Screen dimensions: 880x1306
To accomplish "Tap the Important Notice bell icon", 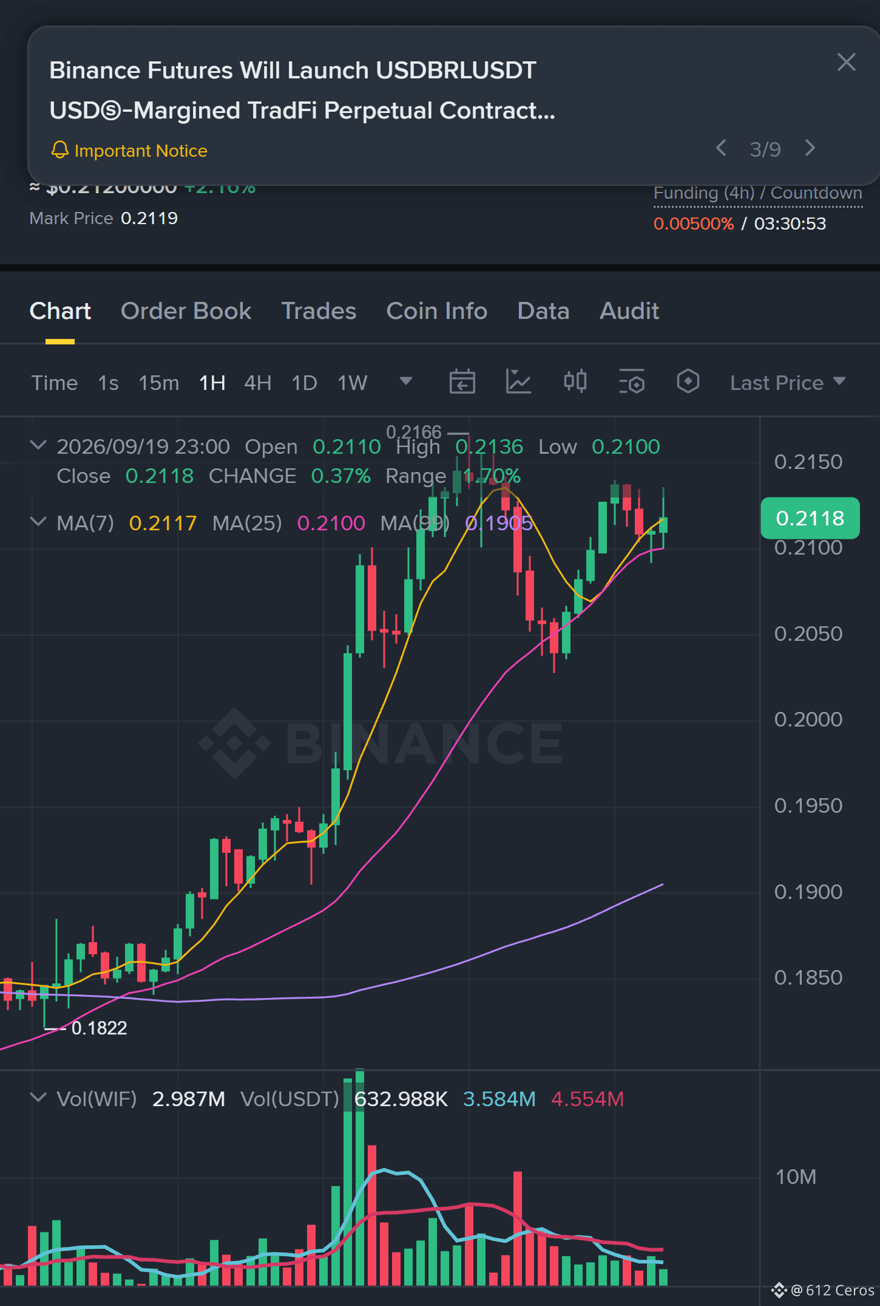I will click(x=59, y=150).
